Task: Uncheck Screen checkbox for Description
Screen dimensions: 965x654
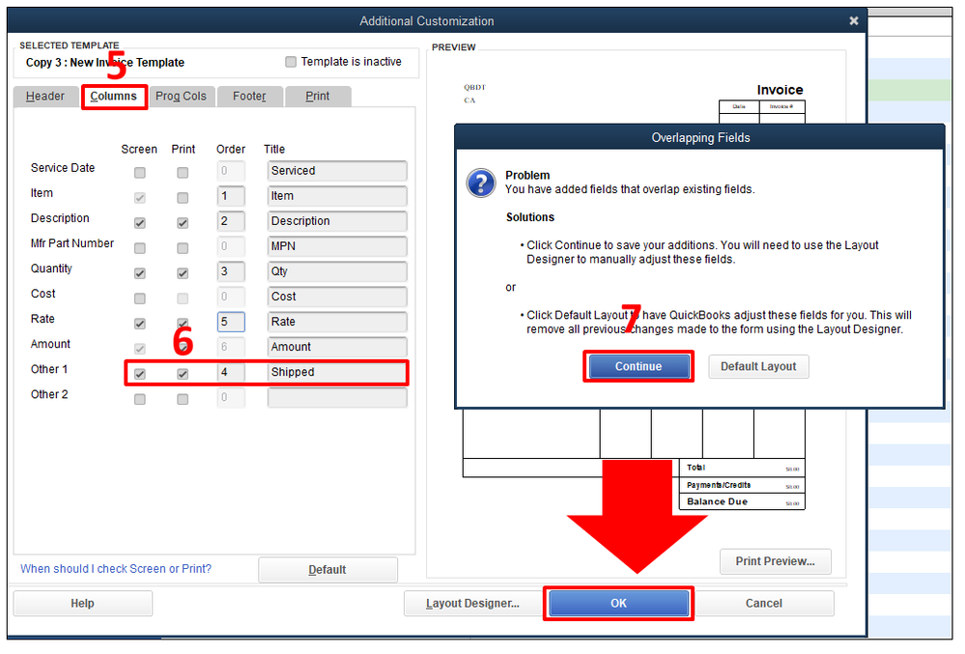Action: pos(140,223)
